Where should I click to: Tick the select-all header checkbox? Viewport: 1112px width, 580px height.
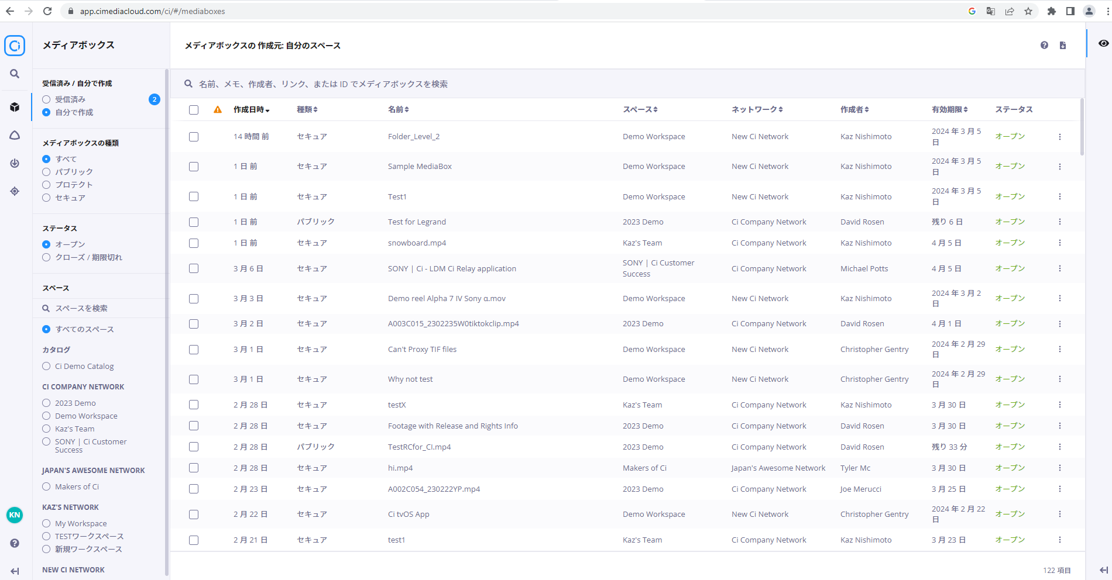[194, 110]
